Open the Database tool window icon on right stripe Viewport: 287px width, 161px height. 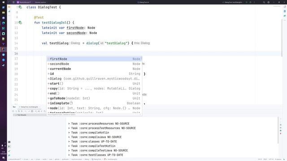[285, 11]
